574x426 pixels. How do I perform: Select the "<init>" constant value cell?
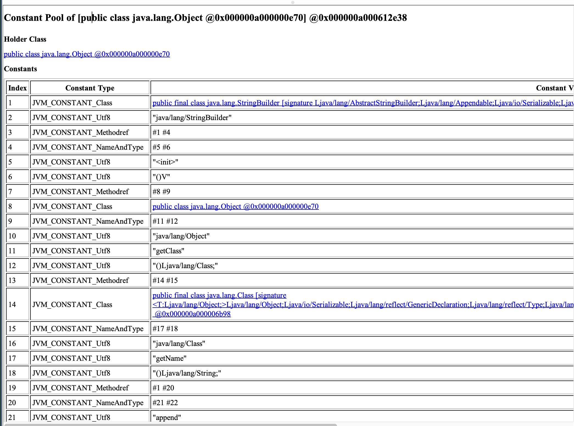point(165,162)
